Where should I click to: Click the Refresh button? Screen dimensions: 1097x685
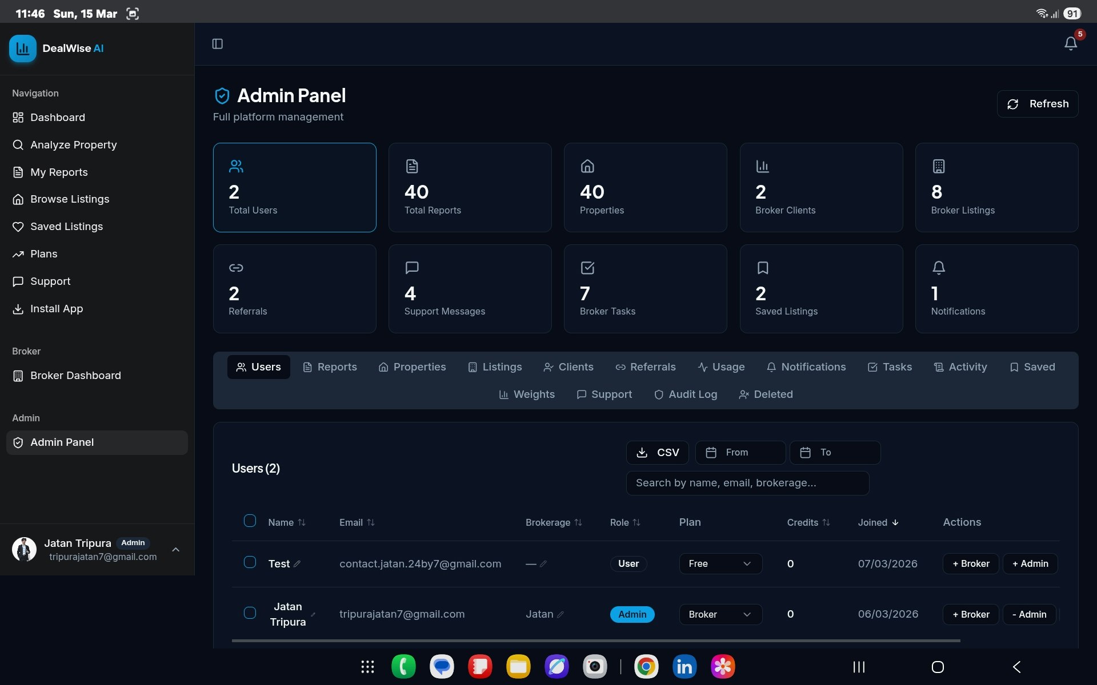click(x=1038, y=104)
